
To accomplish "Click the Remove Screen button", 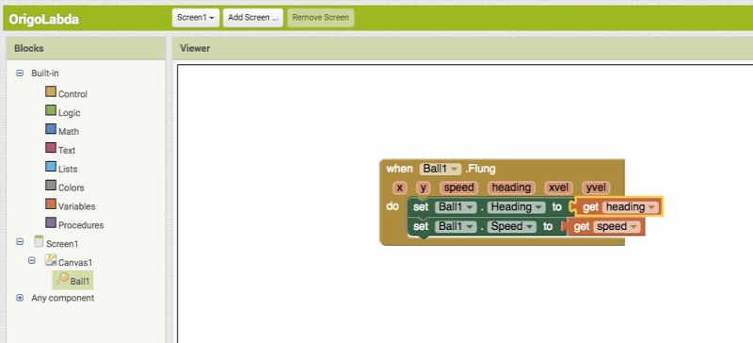I will [x=320, y=18].
